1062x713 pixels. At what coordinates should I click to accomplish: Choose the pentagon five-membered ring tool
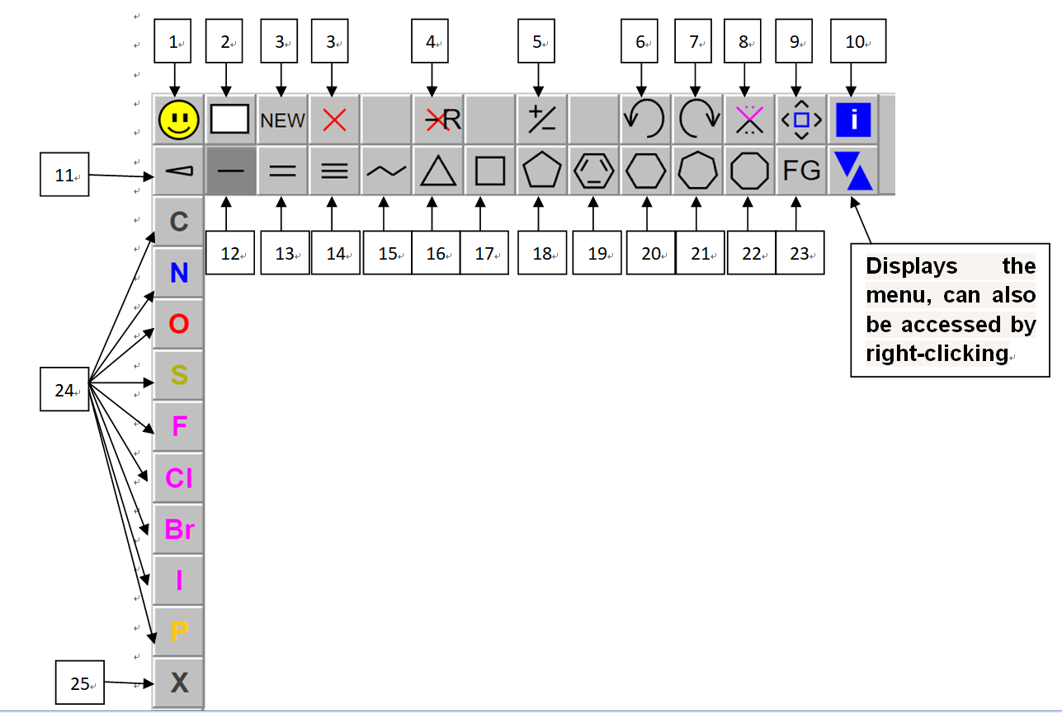tap(542, 171)
